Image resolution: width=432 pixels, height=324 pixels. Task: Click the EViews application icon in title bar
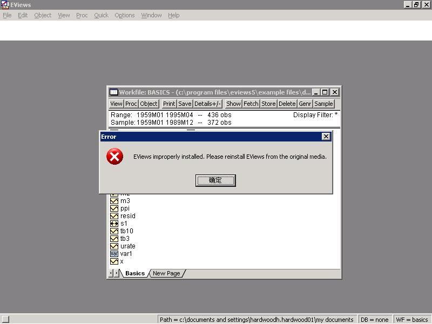coord(5,5)
